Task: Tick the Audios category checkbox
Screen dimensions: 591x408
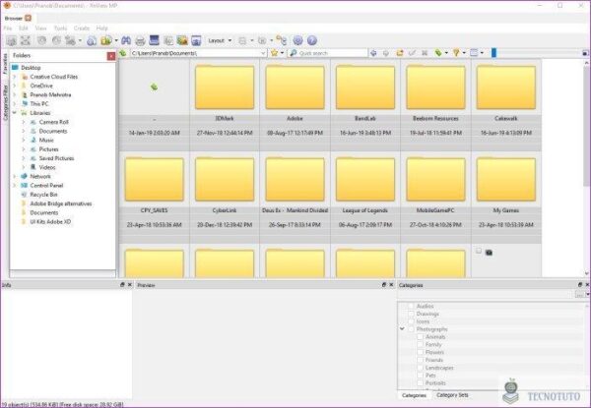Action: point(411,306)
